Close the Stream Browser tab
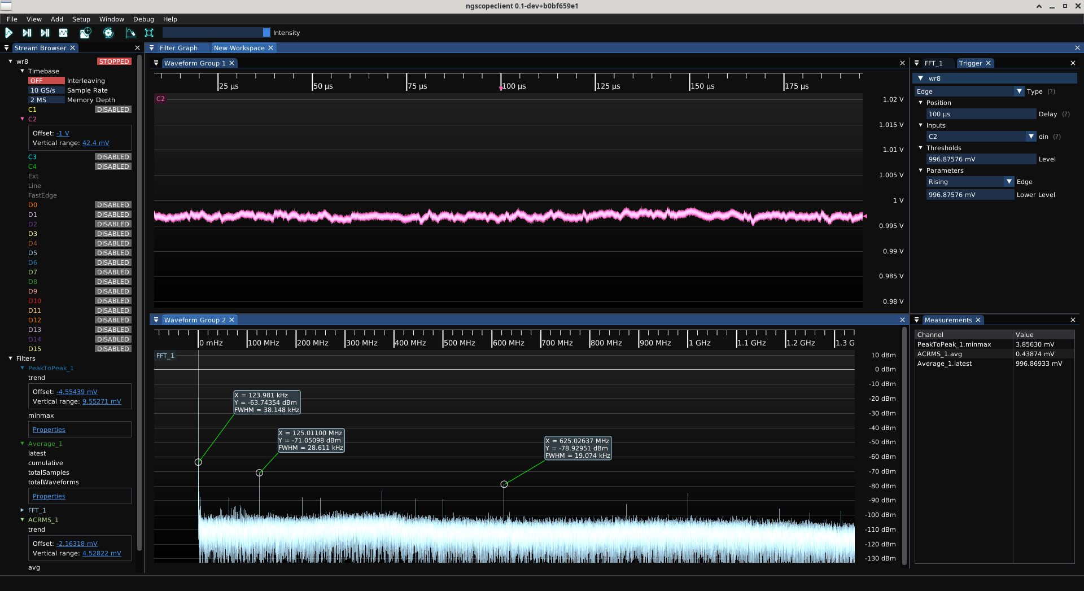This screenshot has width=1084, height=591. (x=72, y=48)
